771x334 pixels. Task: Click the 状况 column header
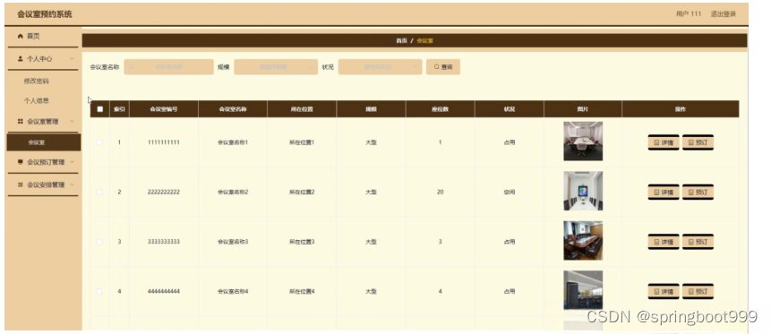[x=509, y=109]
